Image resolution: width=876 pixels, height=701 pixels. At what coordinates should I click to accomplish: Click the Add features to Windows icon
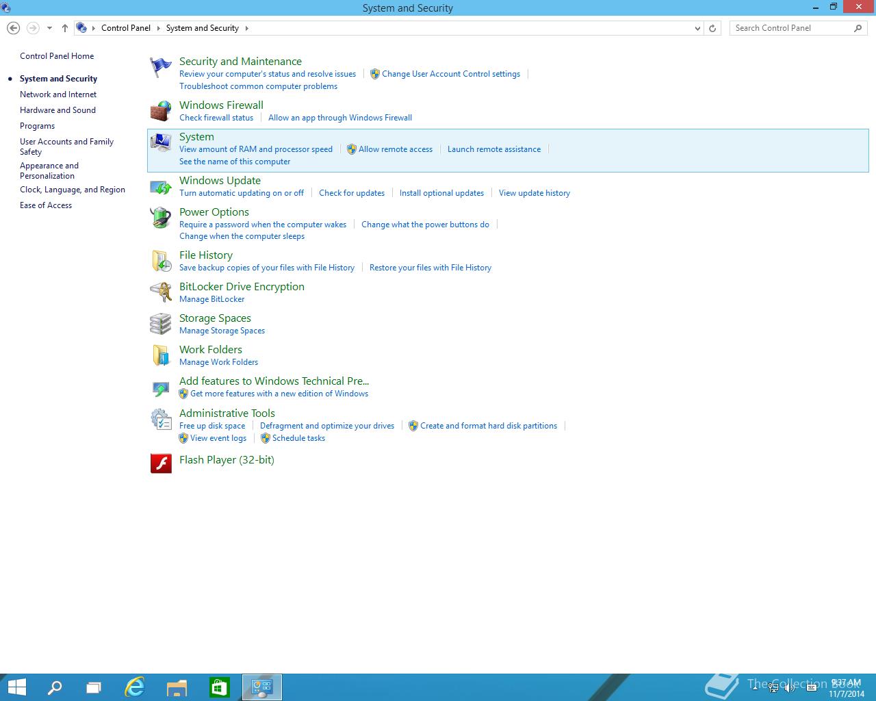pos(161,387)
